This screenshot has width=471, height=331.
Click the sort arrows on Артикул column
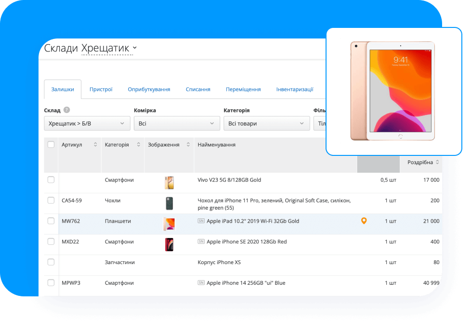tap(95, 145)
